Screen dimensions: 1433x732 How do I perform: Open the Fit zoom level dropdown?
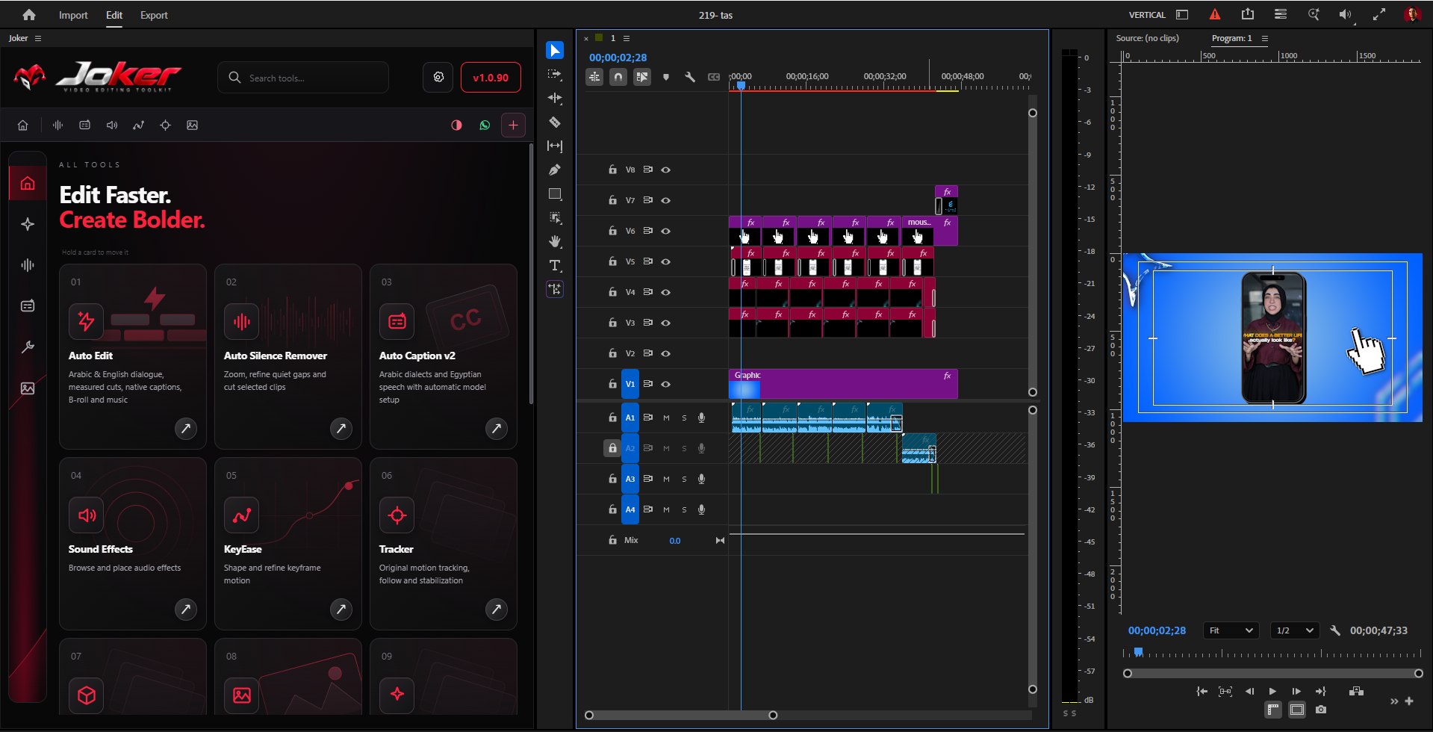point(1231,630)
